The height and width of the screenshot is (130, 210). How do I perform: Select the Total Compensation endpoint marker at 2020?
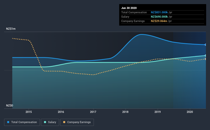coord(205,45)
